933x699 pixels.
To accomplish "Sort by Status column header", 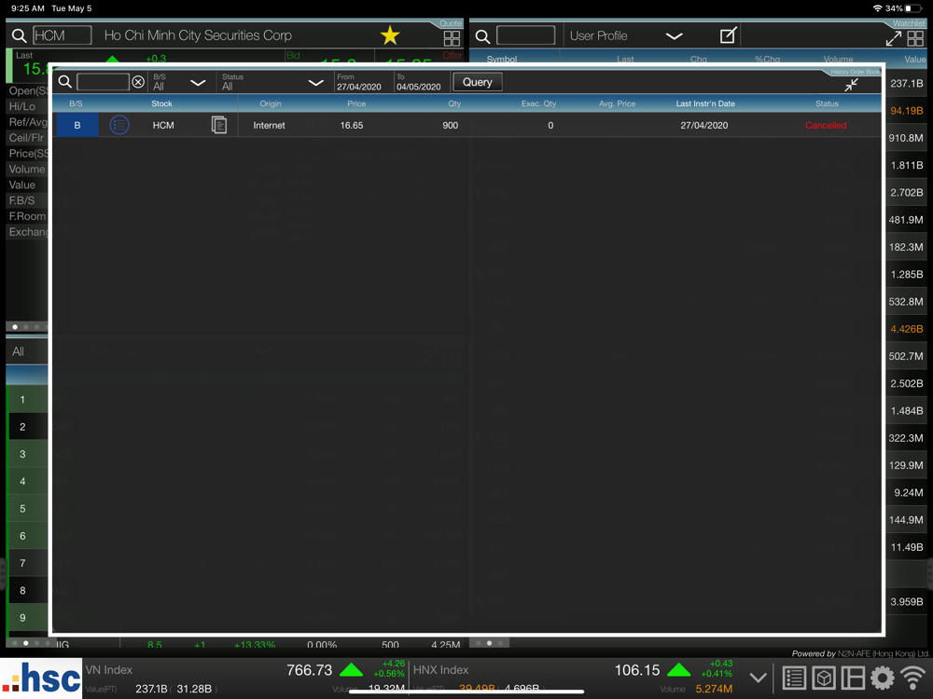I will tap(827, 103).
